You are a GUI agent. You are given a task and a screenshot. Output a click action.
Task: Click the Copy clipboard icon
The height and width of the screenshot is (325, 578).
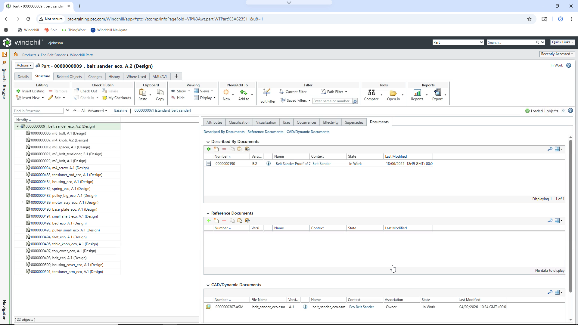[x=160, y=92]
